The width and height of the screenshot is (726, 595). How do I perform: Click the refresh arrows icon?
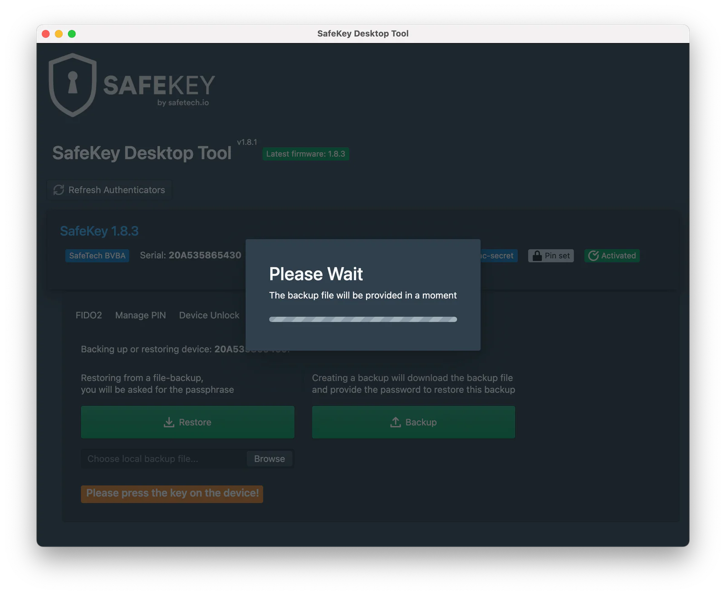[59, 190]
